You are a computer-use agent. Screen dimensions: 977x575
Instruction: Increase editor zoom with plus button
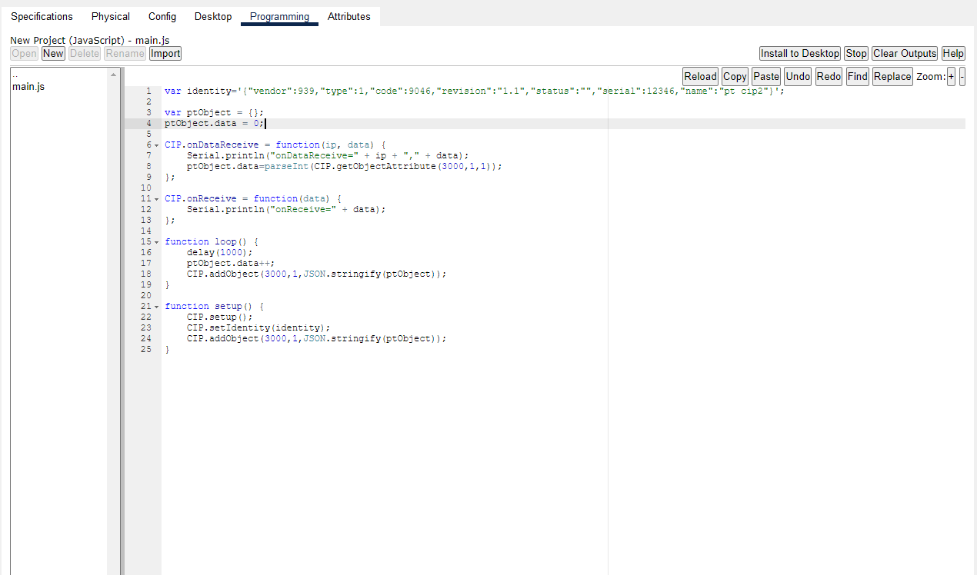click(x=952, y=76)
